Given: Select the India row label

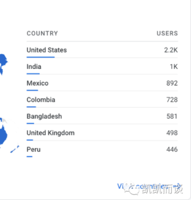Looking at the screenshot, I should (34, 67).
